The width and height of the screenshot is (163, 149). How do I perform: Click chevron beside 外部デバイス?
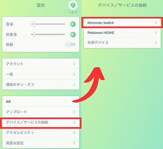click(156, 42)
